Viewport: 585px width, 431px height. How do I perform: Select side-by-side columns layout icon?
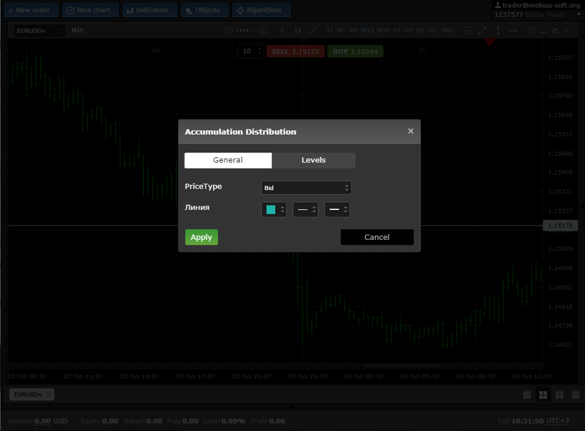point(559,395)
